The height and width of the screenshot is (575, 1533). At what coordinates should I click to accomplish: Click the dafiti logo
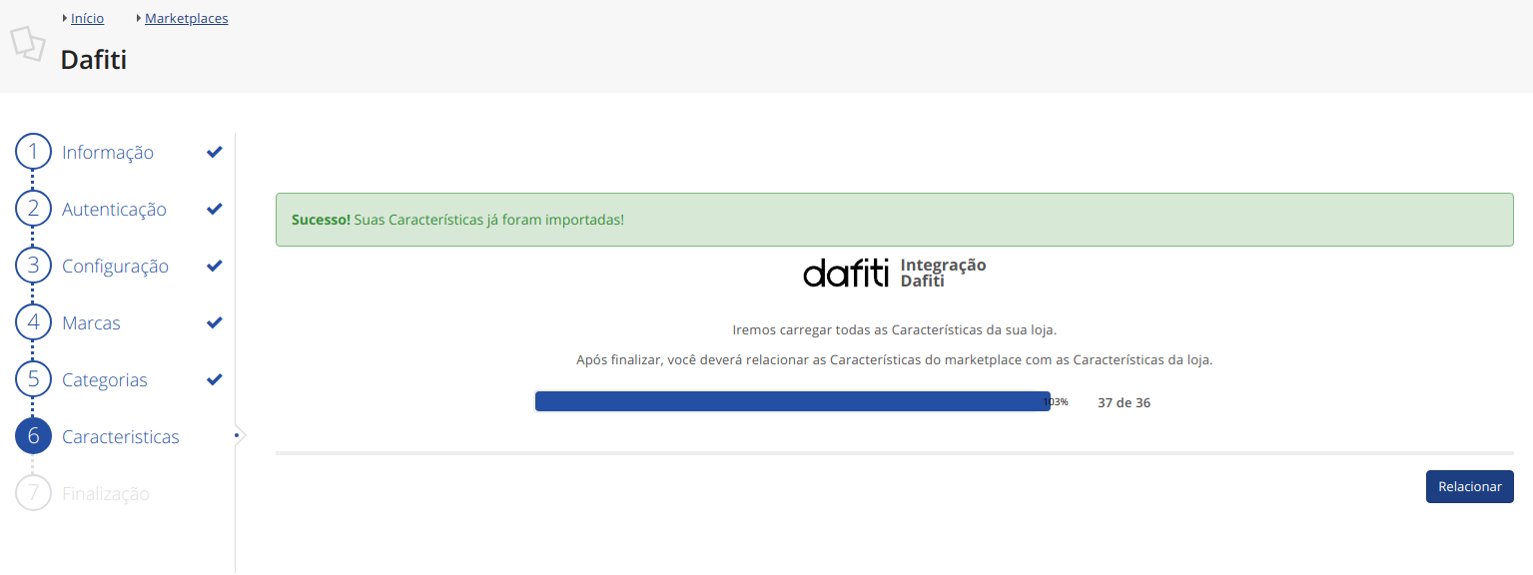[846, 274]
